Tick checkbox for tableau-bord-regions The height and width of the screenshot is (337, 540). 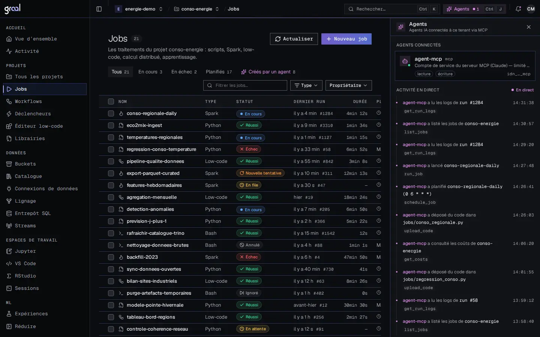(111, 317)
